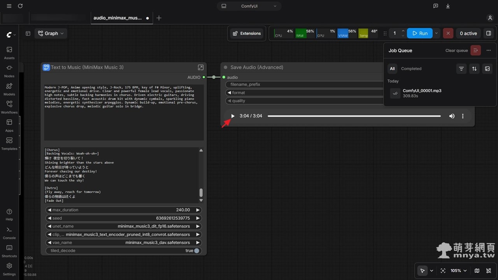The image size is (498, 280).
Task: Click the format selector left arrow
Action: pyautogui.click(x=230, y=93)
